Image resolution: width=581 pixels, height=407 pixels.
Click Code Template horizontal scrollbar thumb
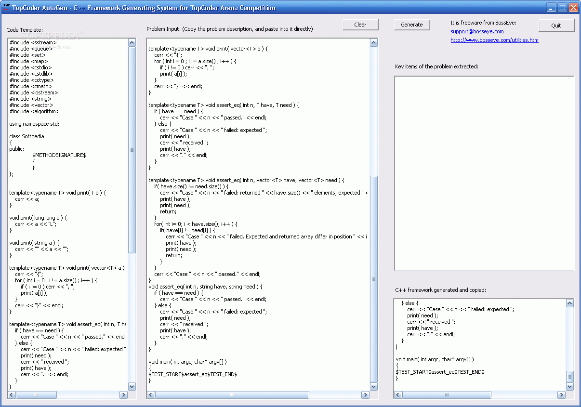click(36, 395)
